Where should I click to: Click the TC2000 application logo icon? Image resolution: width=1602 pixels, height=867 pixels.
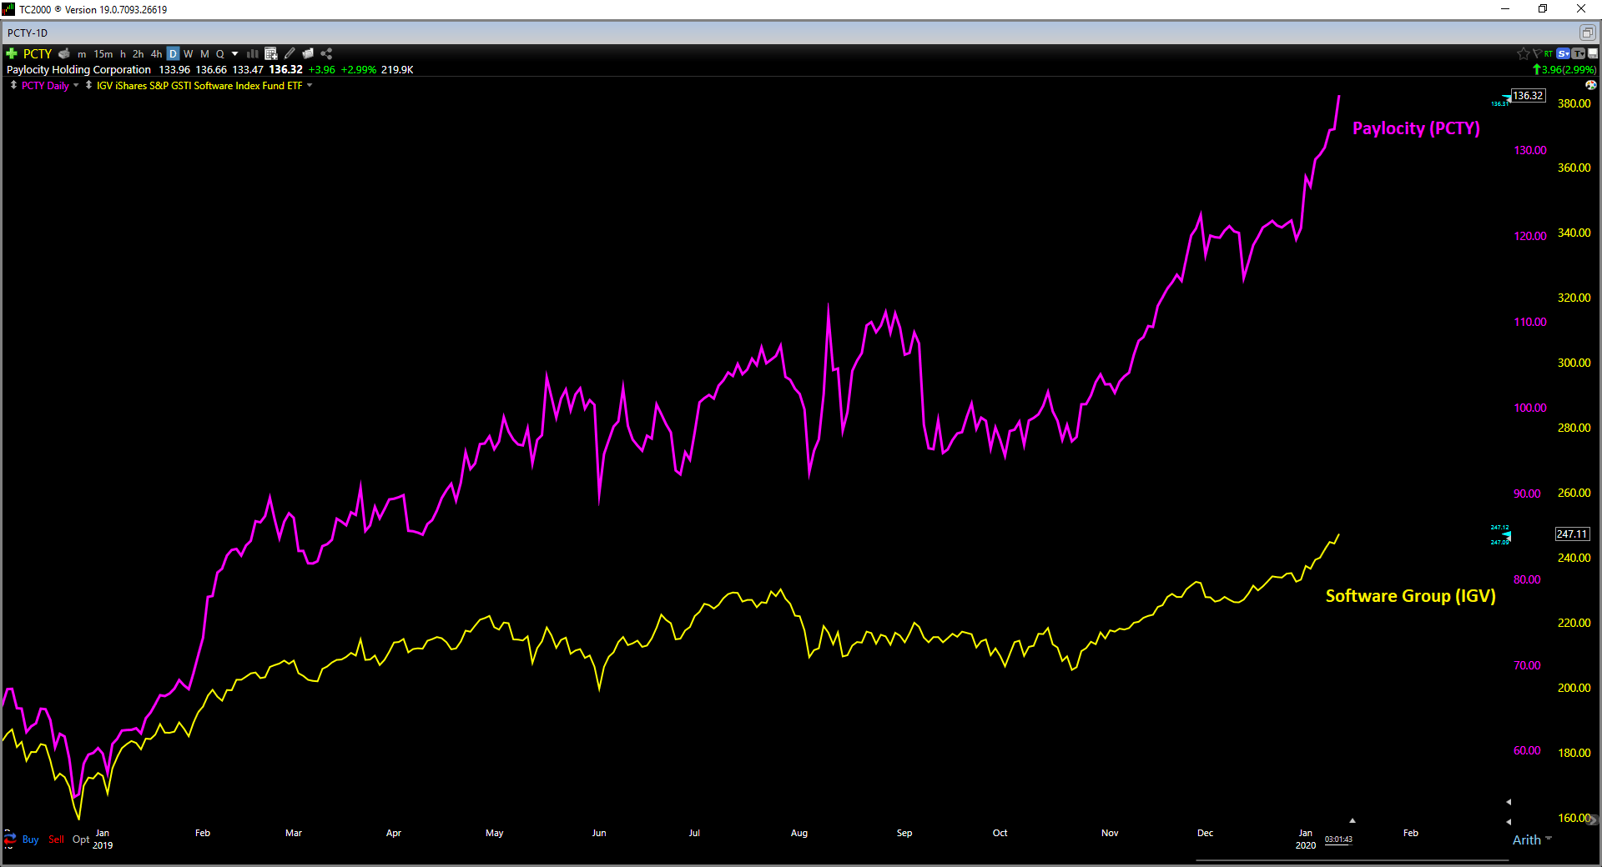coord(8,9)
